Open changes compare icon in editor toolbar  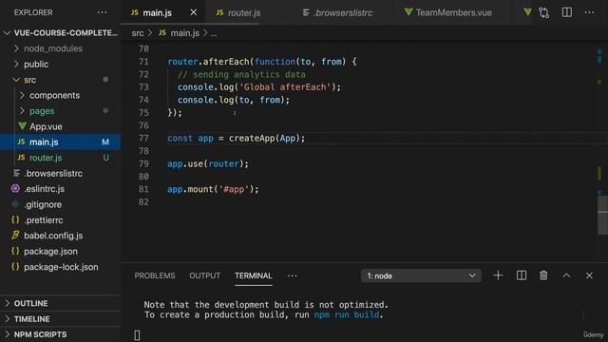[x=544, y=12]
